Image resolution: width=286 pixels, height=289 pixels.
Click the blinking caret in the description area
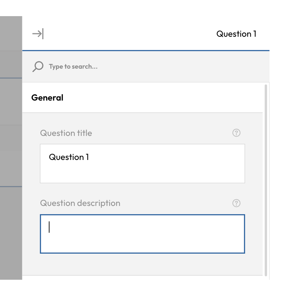click(x=49, y=227)
